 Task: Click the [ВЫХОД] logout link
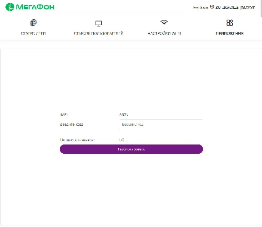(248, 7)
